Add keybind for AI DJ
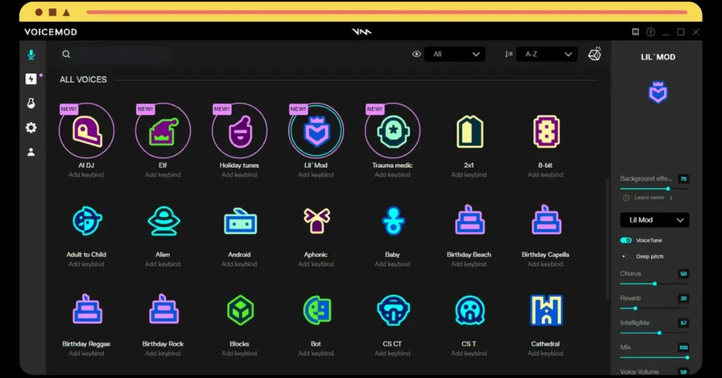The image size is (722, 378). point(87,175)
